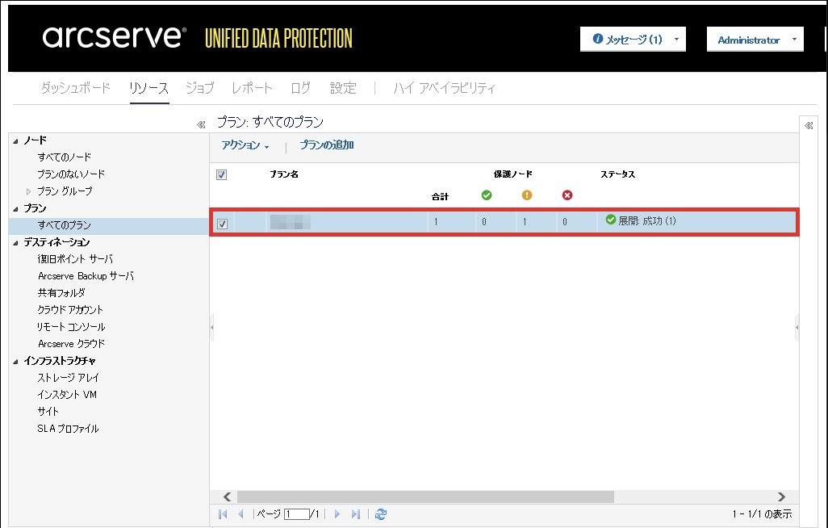Select 復旧ポイント サーバ in the sidebar
This screenshot has height=528, width=828.
pyautogui.click(x=75, y=259)
